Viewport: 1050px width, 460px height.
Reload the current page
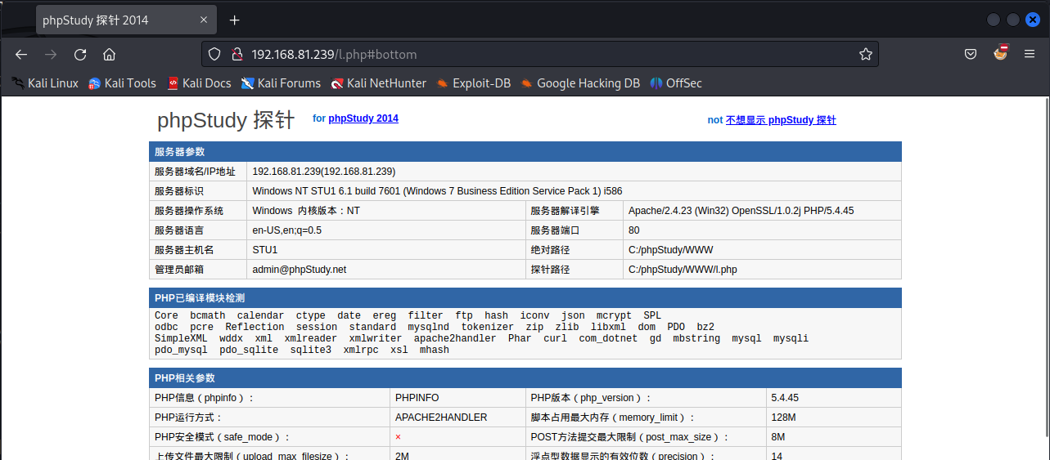pos(80,55)
